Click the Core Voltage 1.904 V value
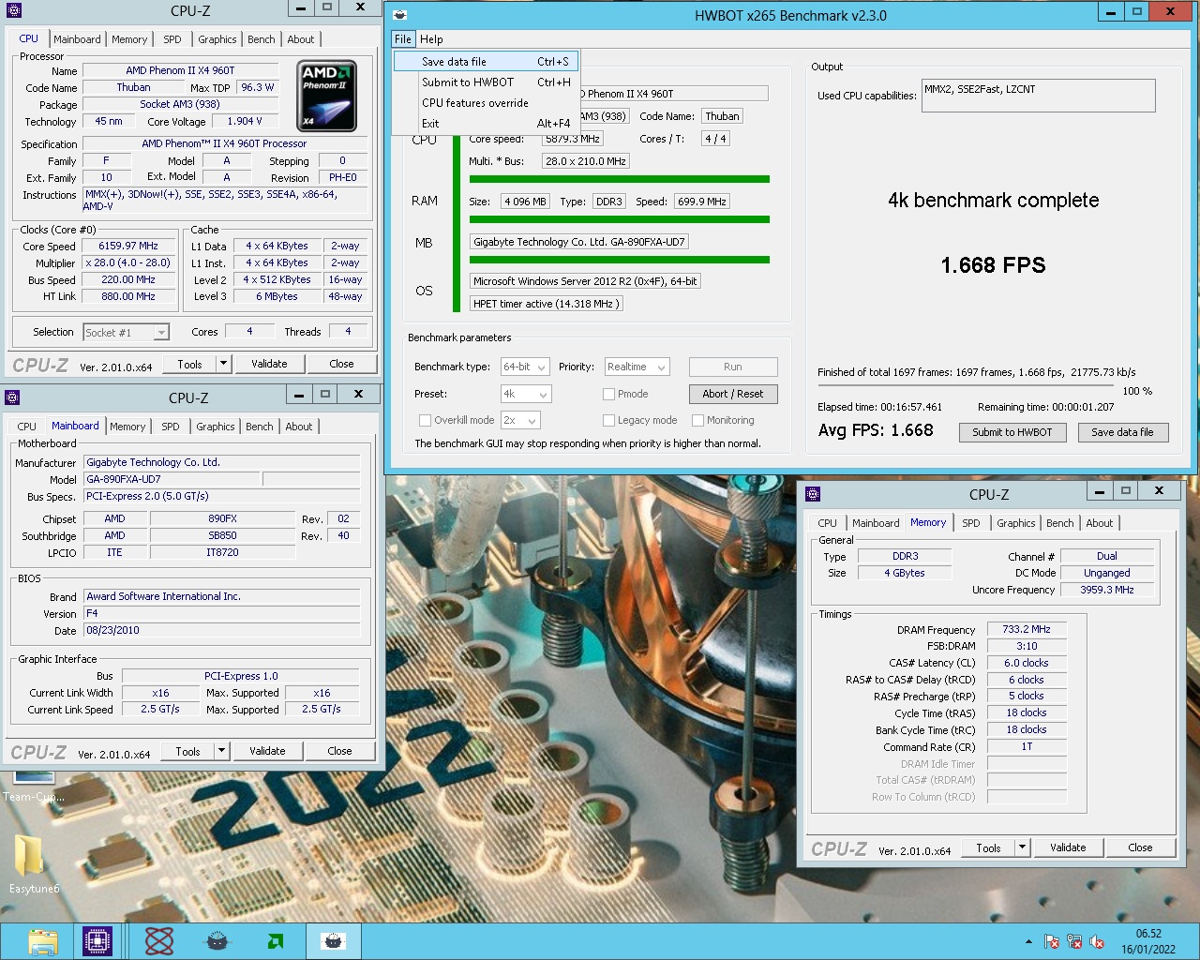The width and height of the screenshot is (1200, 960). 244,121
